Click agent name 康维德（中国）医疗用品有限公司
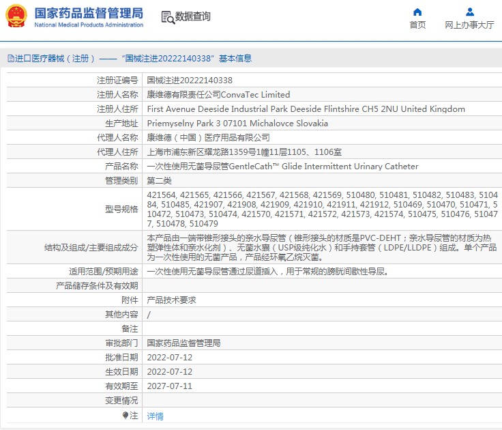The height and width of the screenshot is (430, 502). (x=209, y=137)
